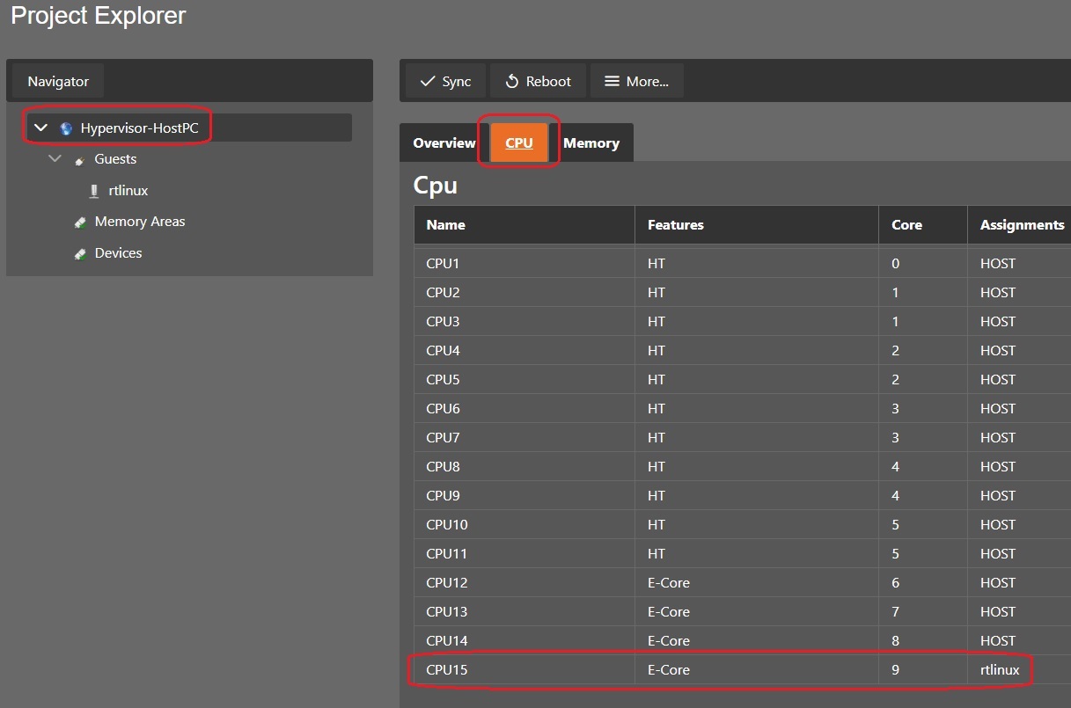Screen dimensions: 1071x708
Task: Click the Core column header
Action: tap(906, 225)
